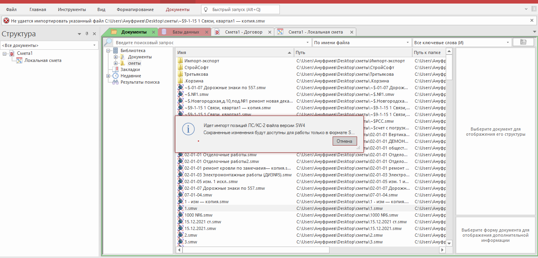Click the Смета1 document icon in Структура

coord(12,54)
